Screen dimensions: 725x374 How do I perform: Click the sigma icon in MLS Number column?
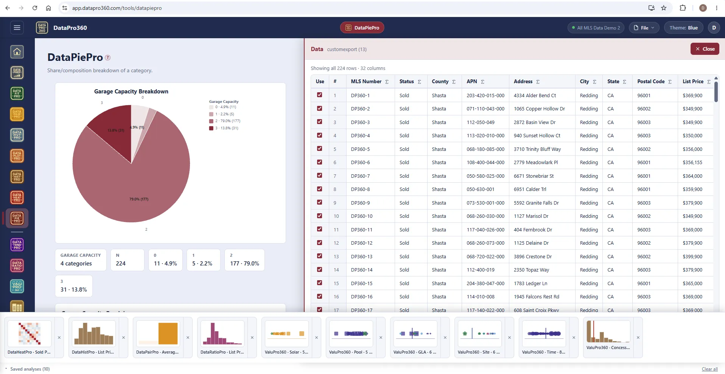point(387,82)
